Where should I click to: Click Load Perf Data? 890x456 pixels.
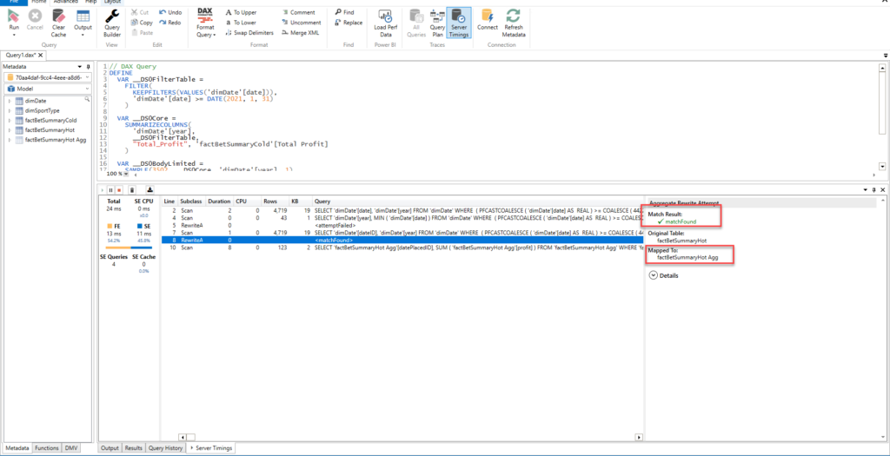(385, 23)
